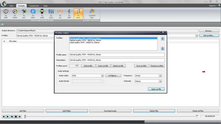Viewport: 221px width, 124px height.
Task: Select the To WMA format icon
Action: pyautogui.click(x=15, y=14)
